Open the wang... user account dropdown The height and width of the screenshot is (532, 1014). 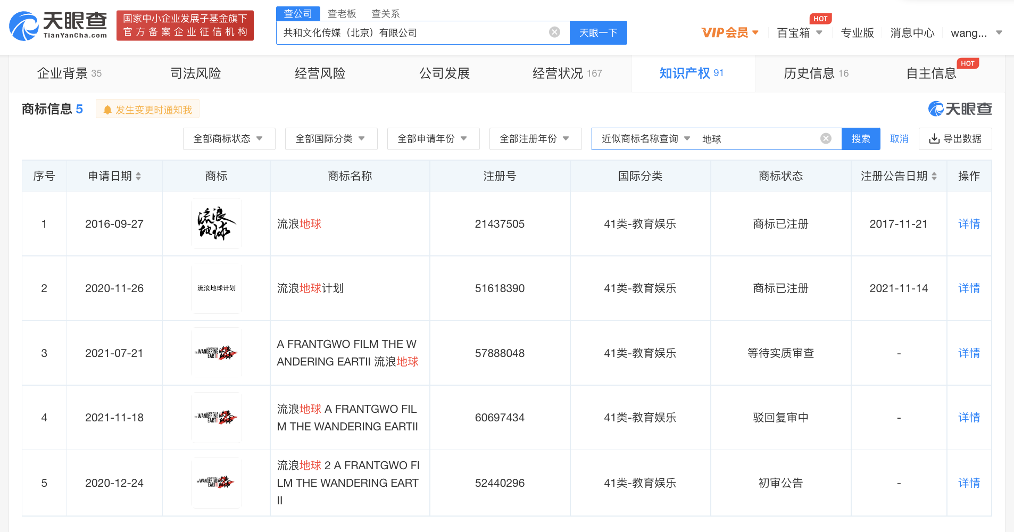coord(976,33)
